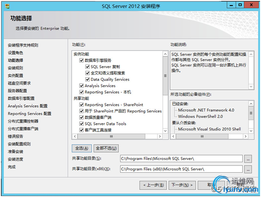Select Windows PowerShell 2.0 entry
261x197 pixels.
pos(200,117)
